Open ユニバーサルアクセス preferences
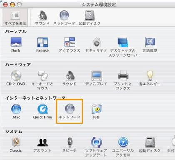The height and width of the screenshot is (160, 175). [123, 147]
